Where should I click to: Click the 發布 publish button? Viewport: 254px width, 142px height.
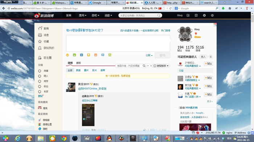[163, 55]
